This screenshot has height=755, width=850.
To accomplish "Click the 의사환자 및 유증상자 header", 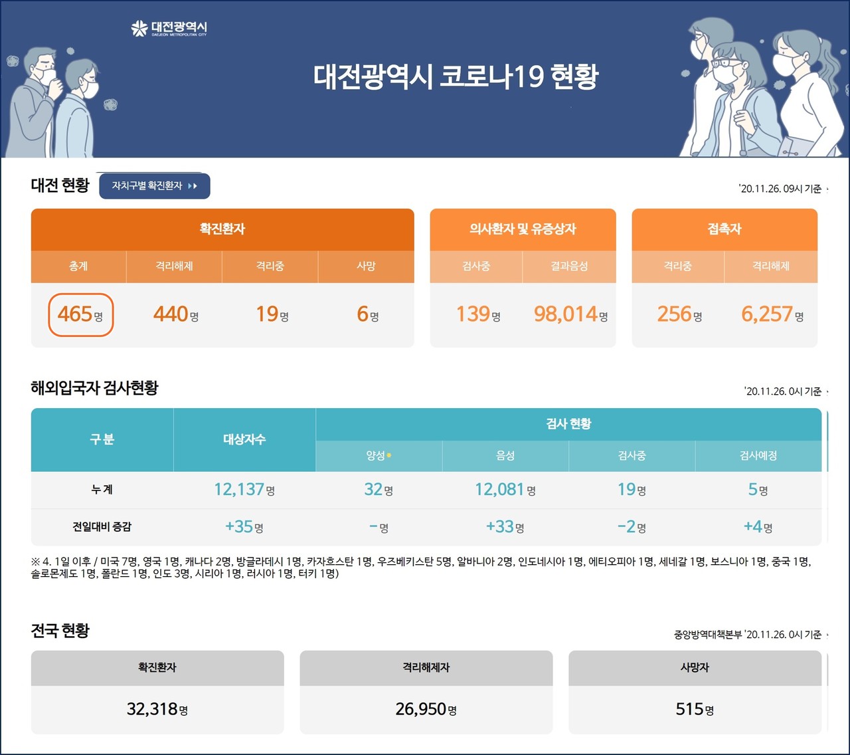I will click(x=523, y=229).
